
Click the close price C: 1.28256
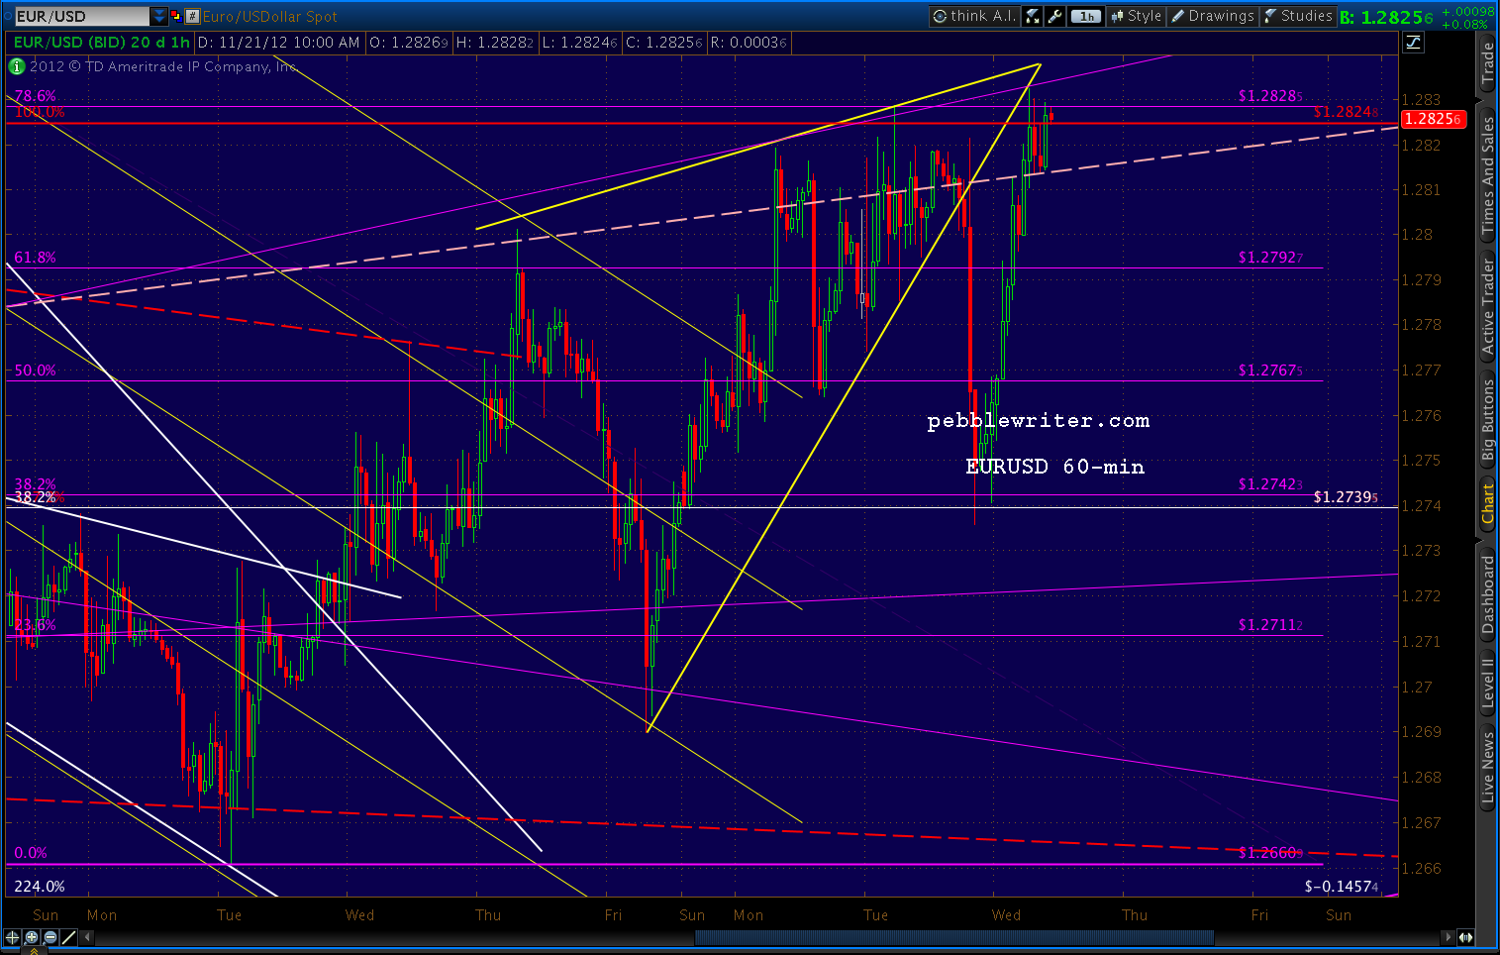664,43
